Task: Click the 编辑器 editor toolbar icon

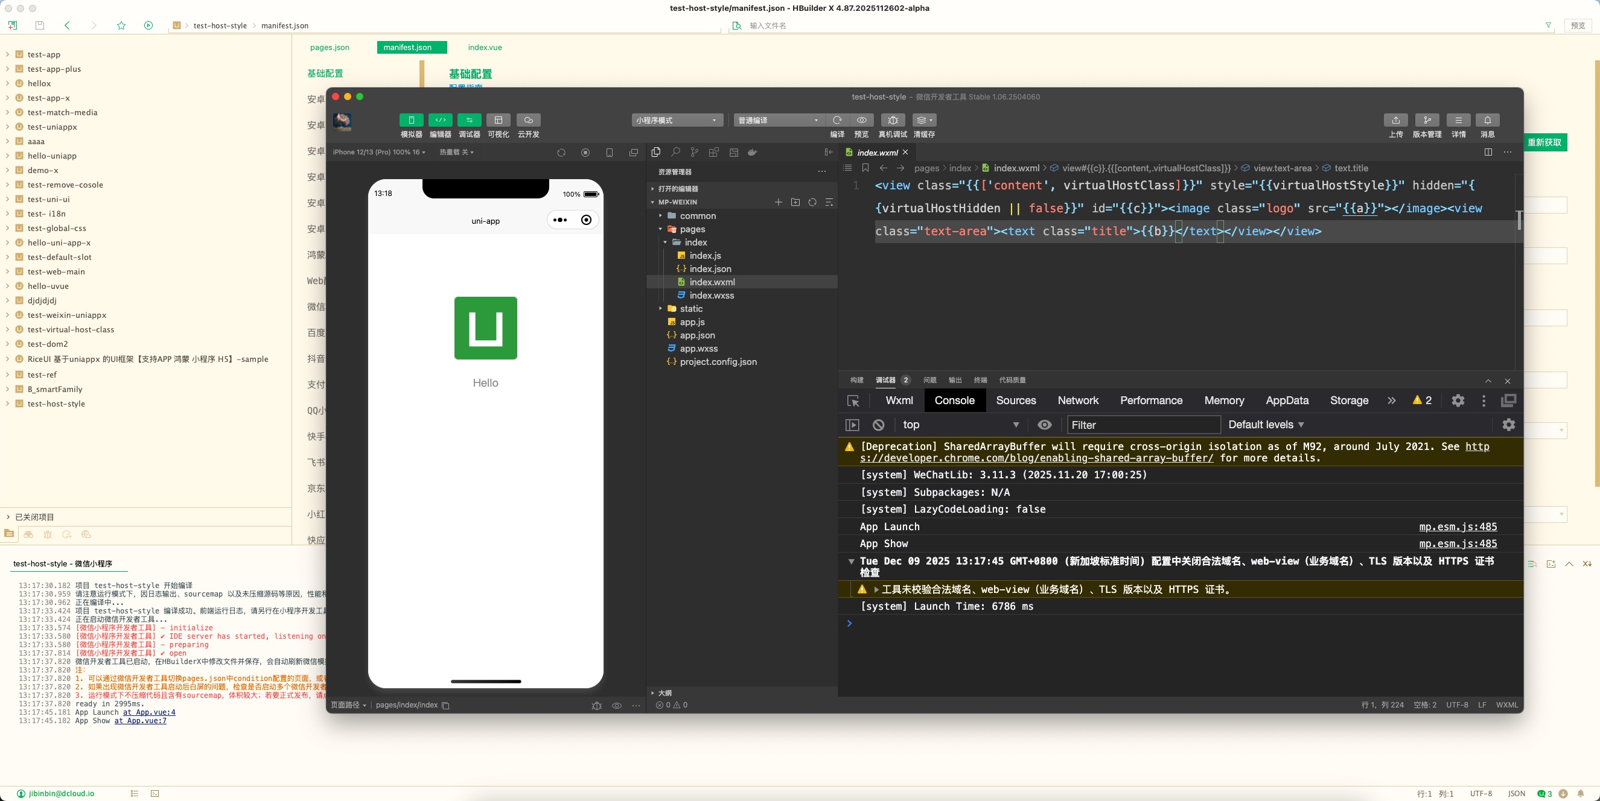Action: pyautogui.click(x=441, y=120)
